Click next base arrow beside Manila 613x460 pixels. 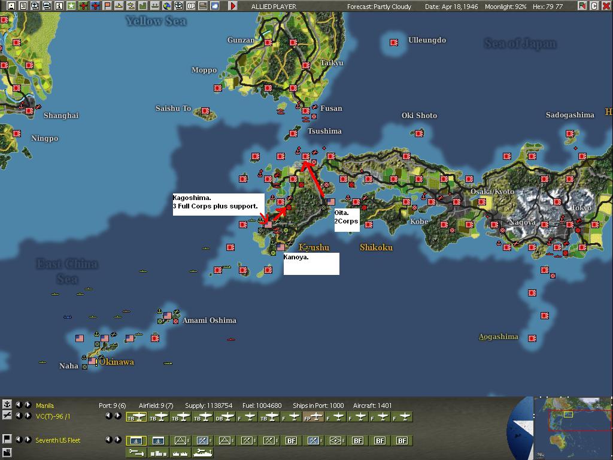(28, 404)
